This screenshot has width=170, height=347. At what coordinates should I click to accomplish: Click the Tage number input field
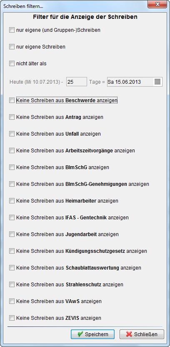point(77,82)
